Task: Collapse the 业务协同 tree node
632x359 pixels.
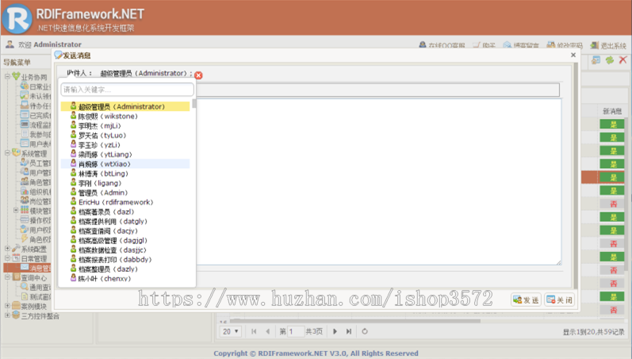Action: click(x=7, y=76)
